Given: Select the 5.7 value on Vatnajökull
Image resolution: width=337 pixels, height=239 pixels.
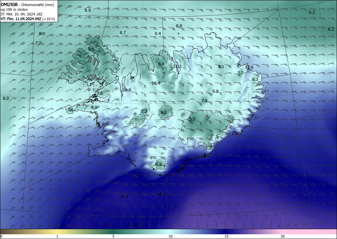Looking at the screenshot, I should 192,119.
